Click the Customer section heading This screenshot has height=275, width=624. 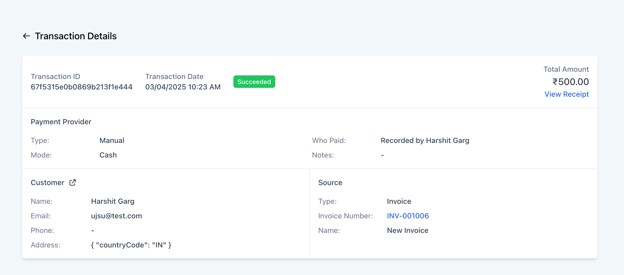pyautogui.click(x=47, y=182)
